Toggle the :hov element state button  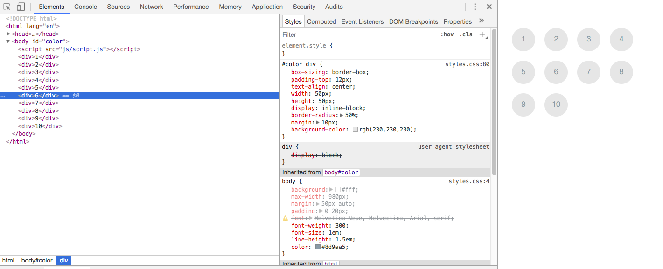(x=447, y=34)
